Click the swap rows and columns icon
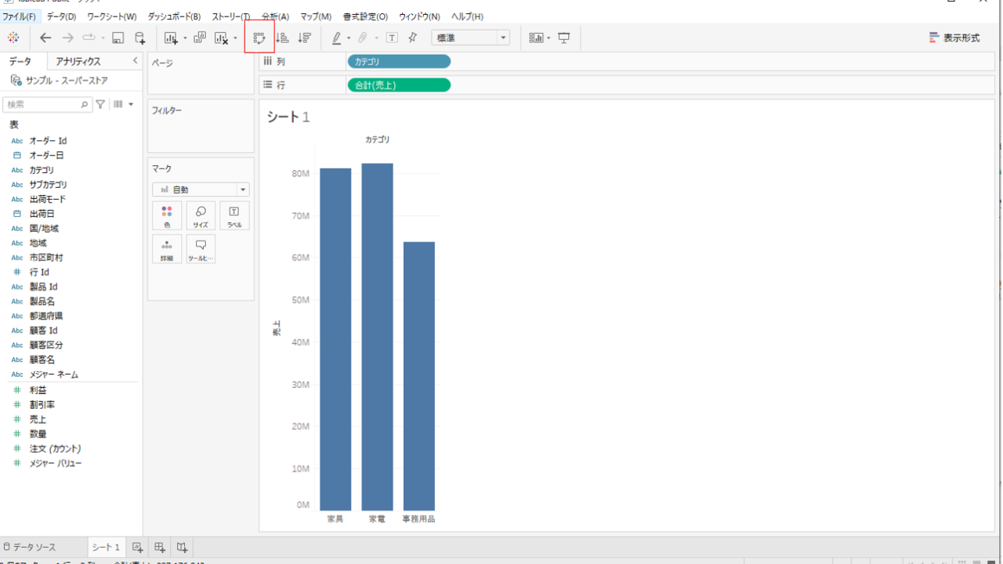 259,38
